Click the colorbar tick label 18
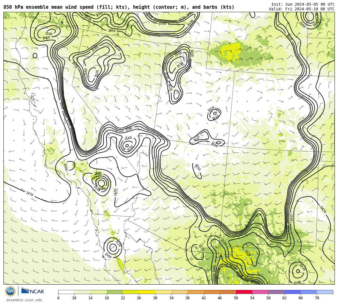The image size is (338, 304). [107, 298]
